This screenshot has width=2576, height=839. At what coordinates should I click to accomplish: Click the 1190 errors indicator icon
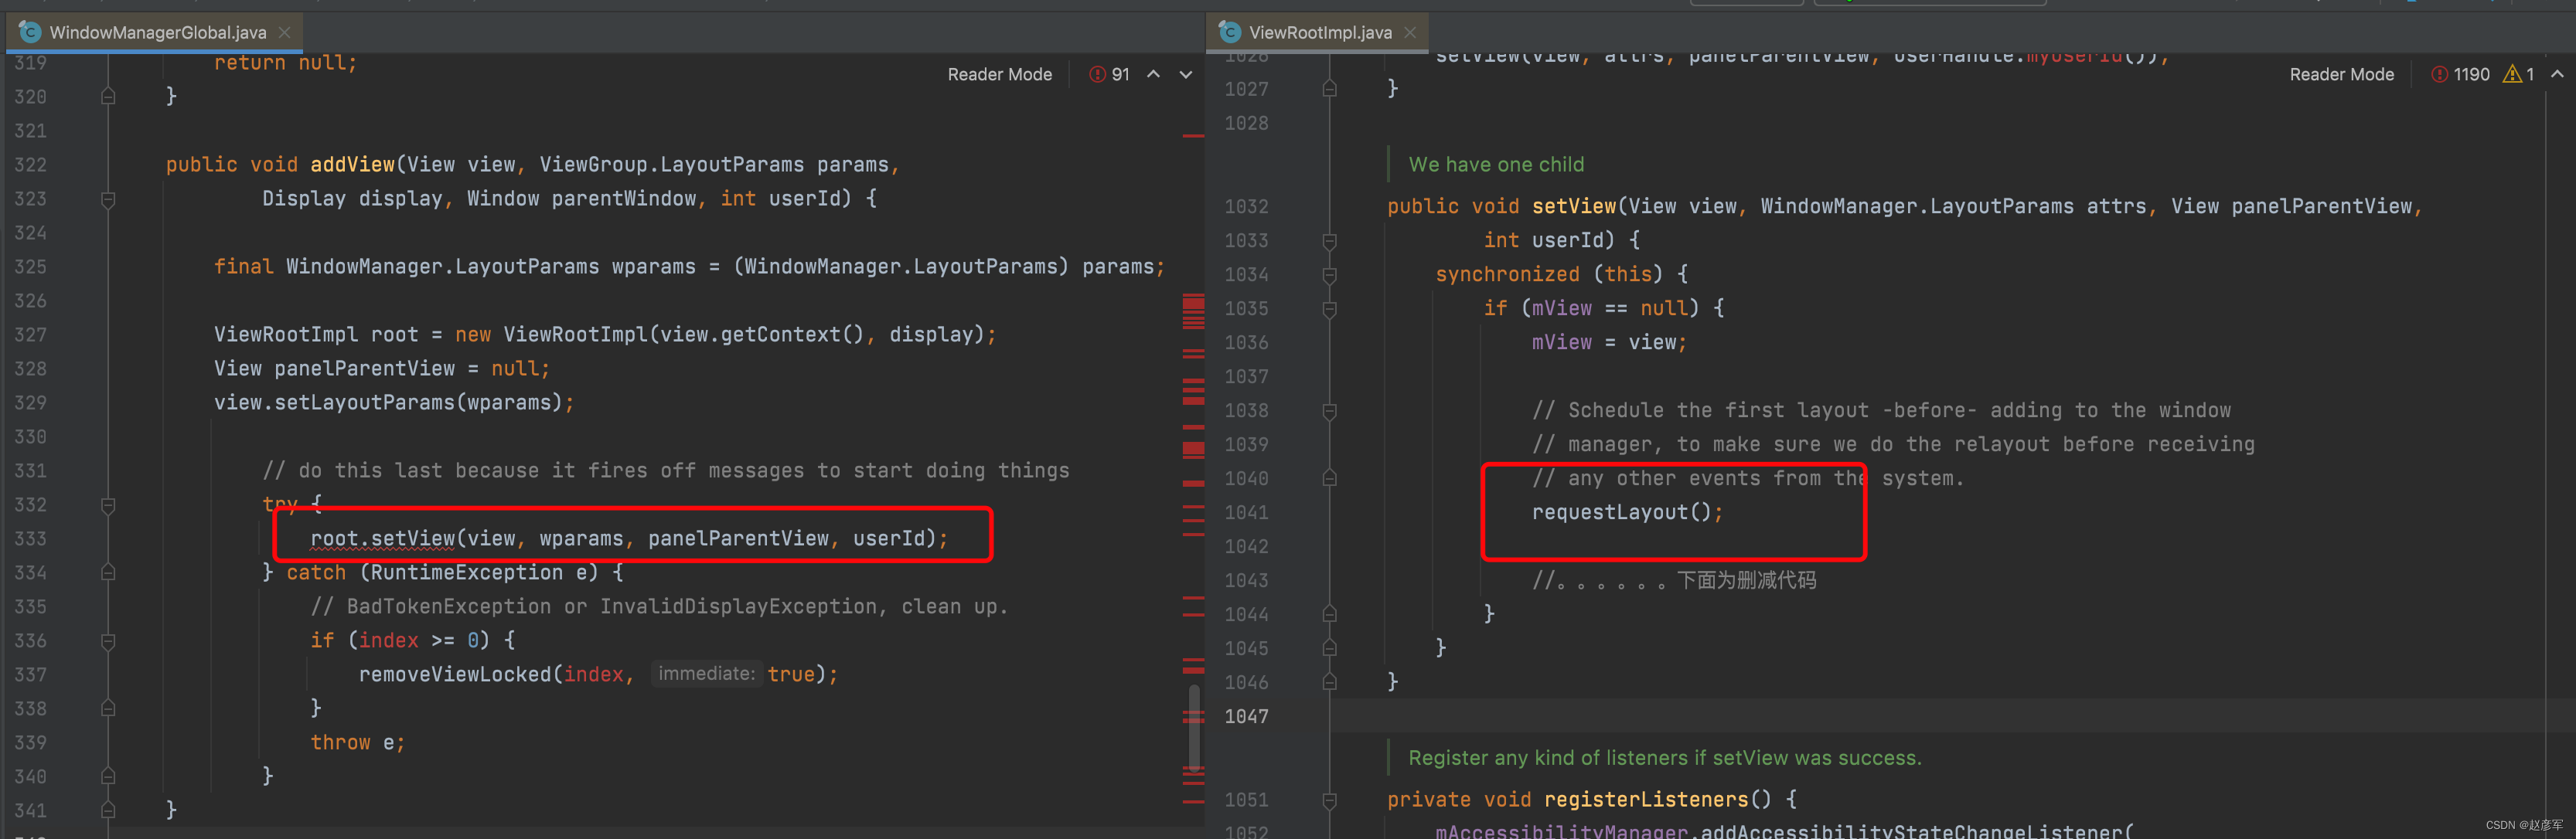coord(2439,74)
